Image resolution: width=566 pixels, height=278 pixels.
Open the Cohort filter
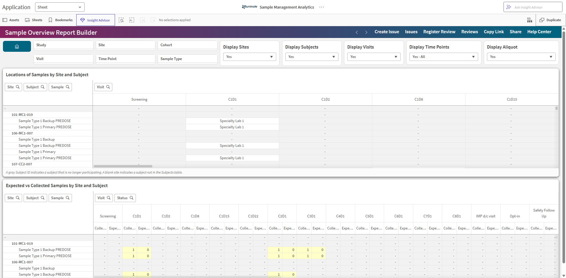click(x=187, y=45)
